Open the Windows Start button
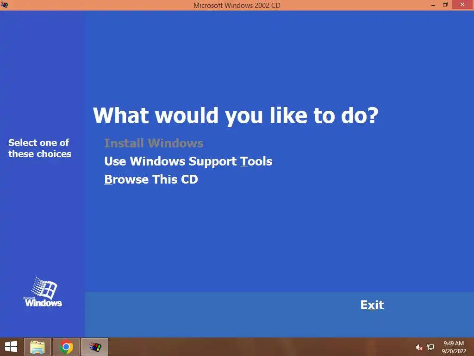The image size is (474, 356). [x=11, y=347]
